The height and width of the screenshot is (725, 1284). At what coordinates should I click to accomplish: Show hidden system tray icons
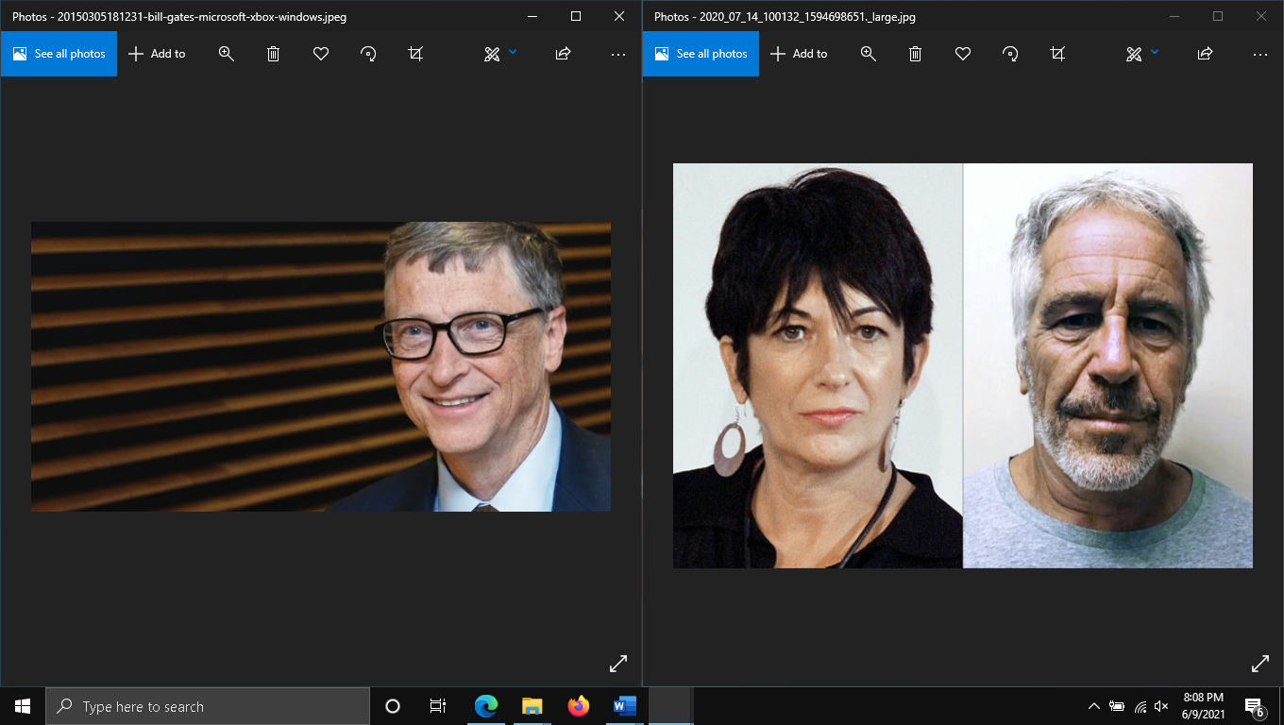(1094, 706)
